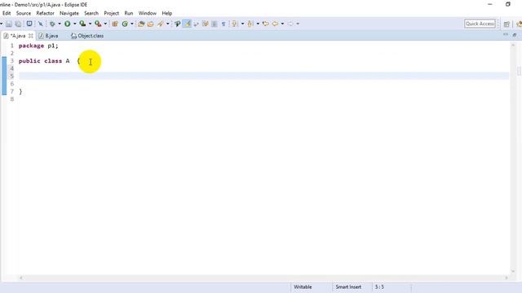The width and height of the screenshot is (522, 293).
Task: Click the Back navigation arrow icon
Action: click(x=275, y=24)
